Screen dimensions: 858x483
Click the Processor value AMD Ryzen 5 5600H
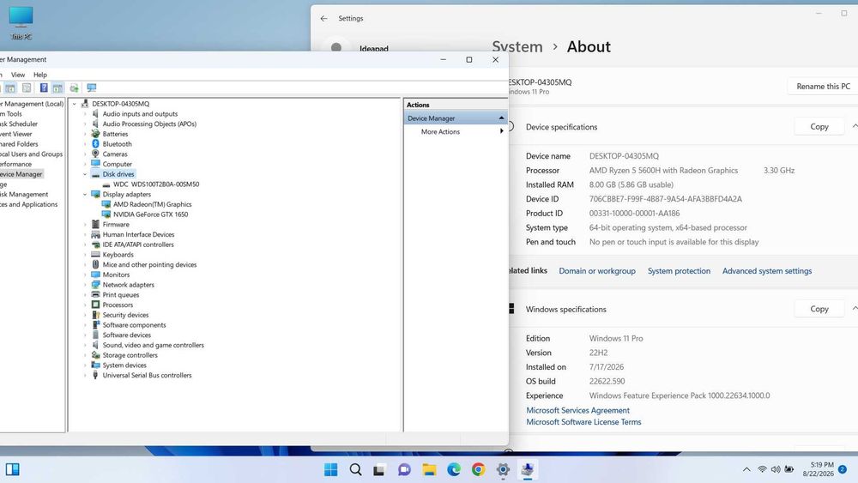663,170
